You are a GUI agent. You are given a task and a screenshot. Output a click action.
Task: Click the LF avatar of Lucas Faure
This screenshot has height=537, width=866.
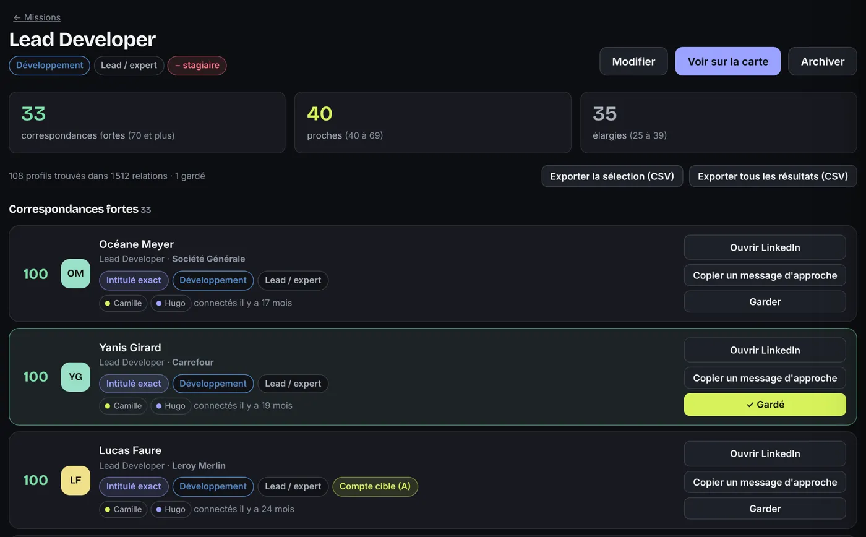[75, 480]
